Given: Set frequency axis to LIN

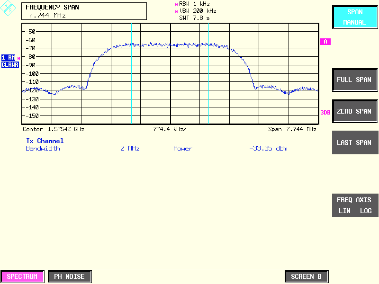Looking at the screenshot, I should pyautogui.click(x=344, y=211).
